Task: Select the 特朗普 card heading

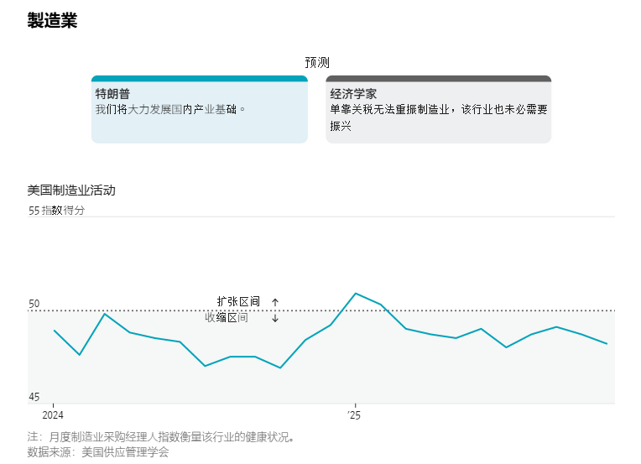Action: click(112, 94)
